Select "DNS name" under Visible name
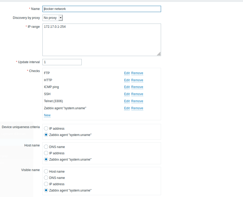243x197 pixels. point(46,178)
